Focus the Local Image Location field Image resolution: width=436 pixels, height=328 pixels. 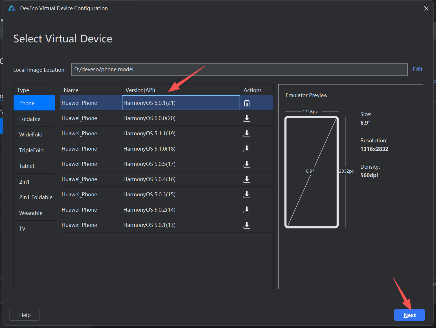coord(239,69)
